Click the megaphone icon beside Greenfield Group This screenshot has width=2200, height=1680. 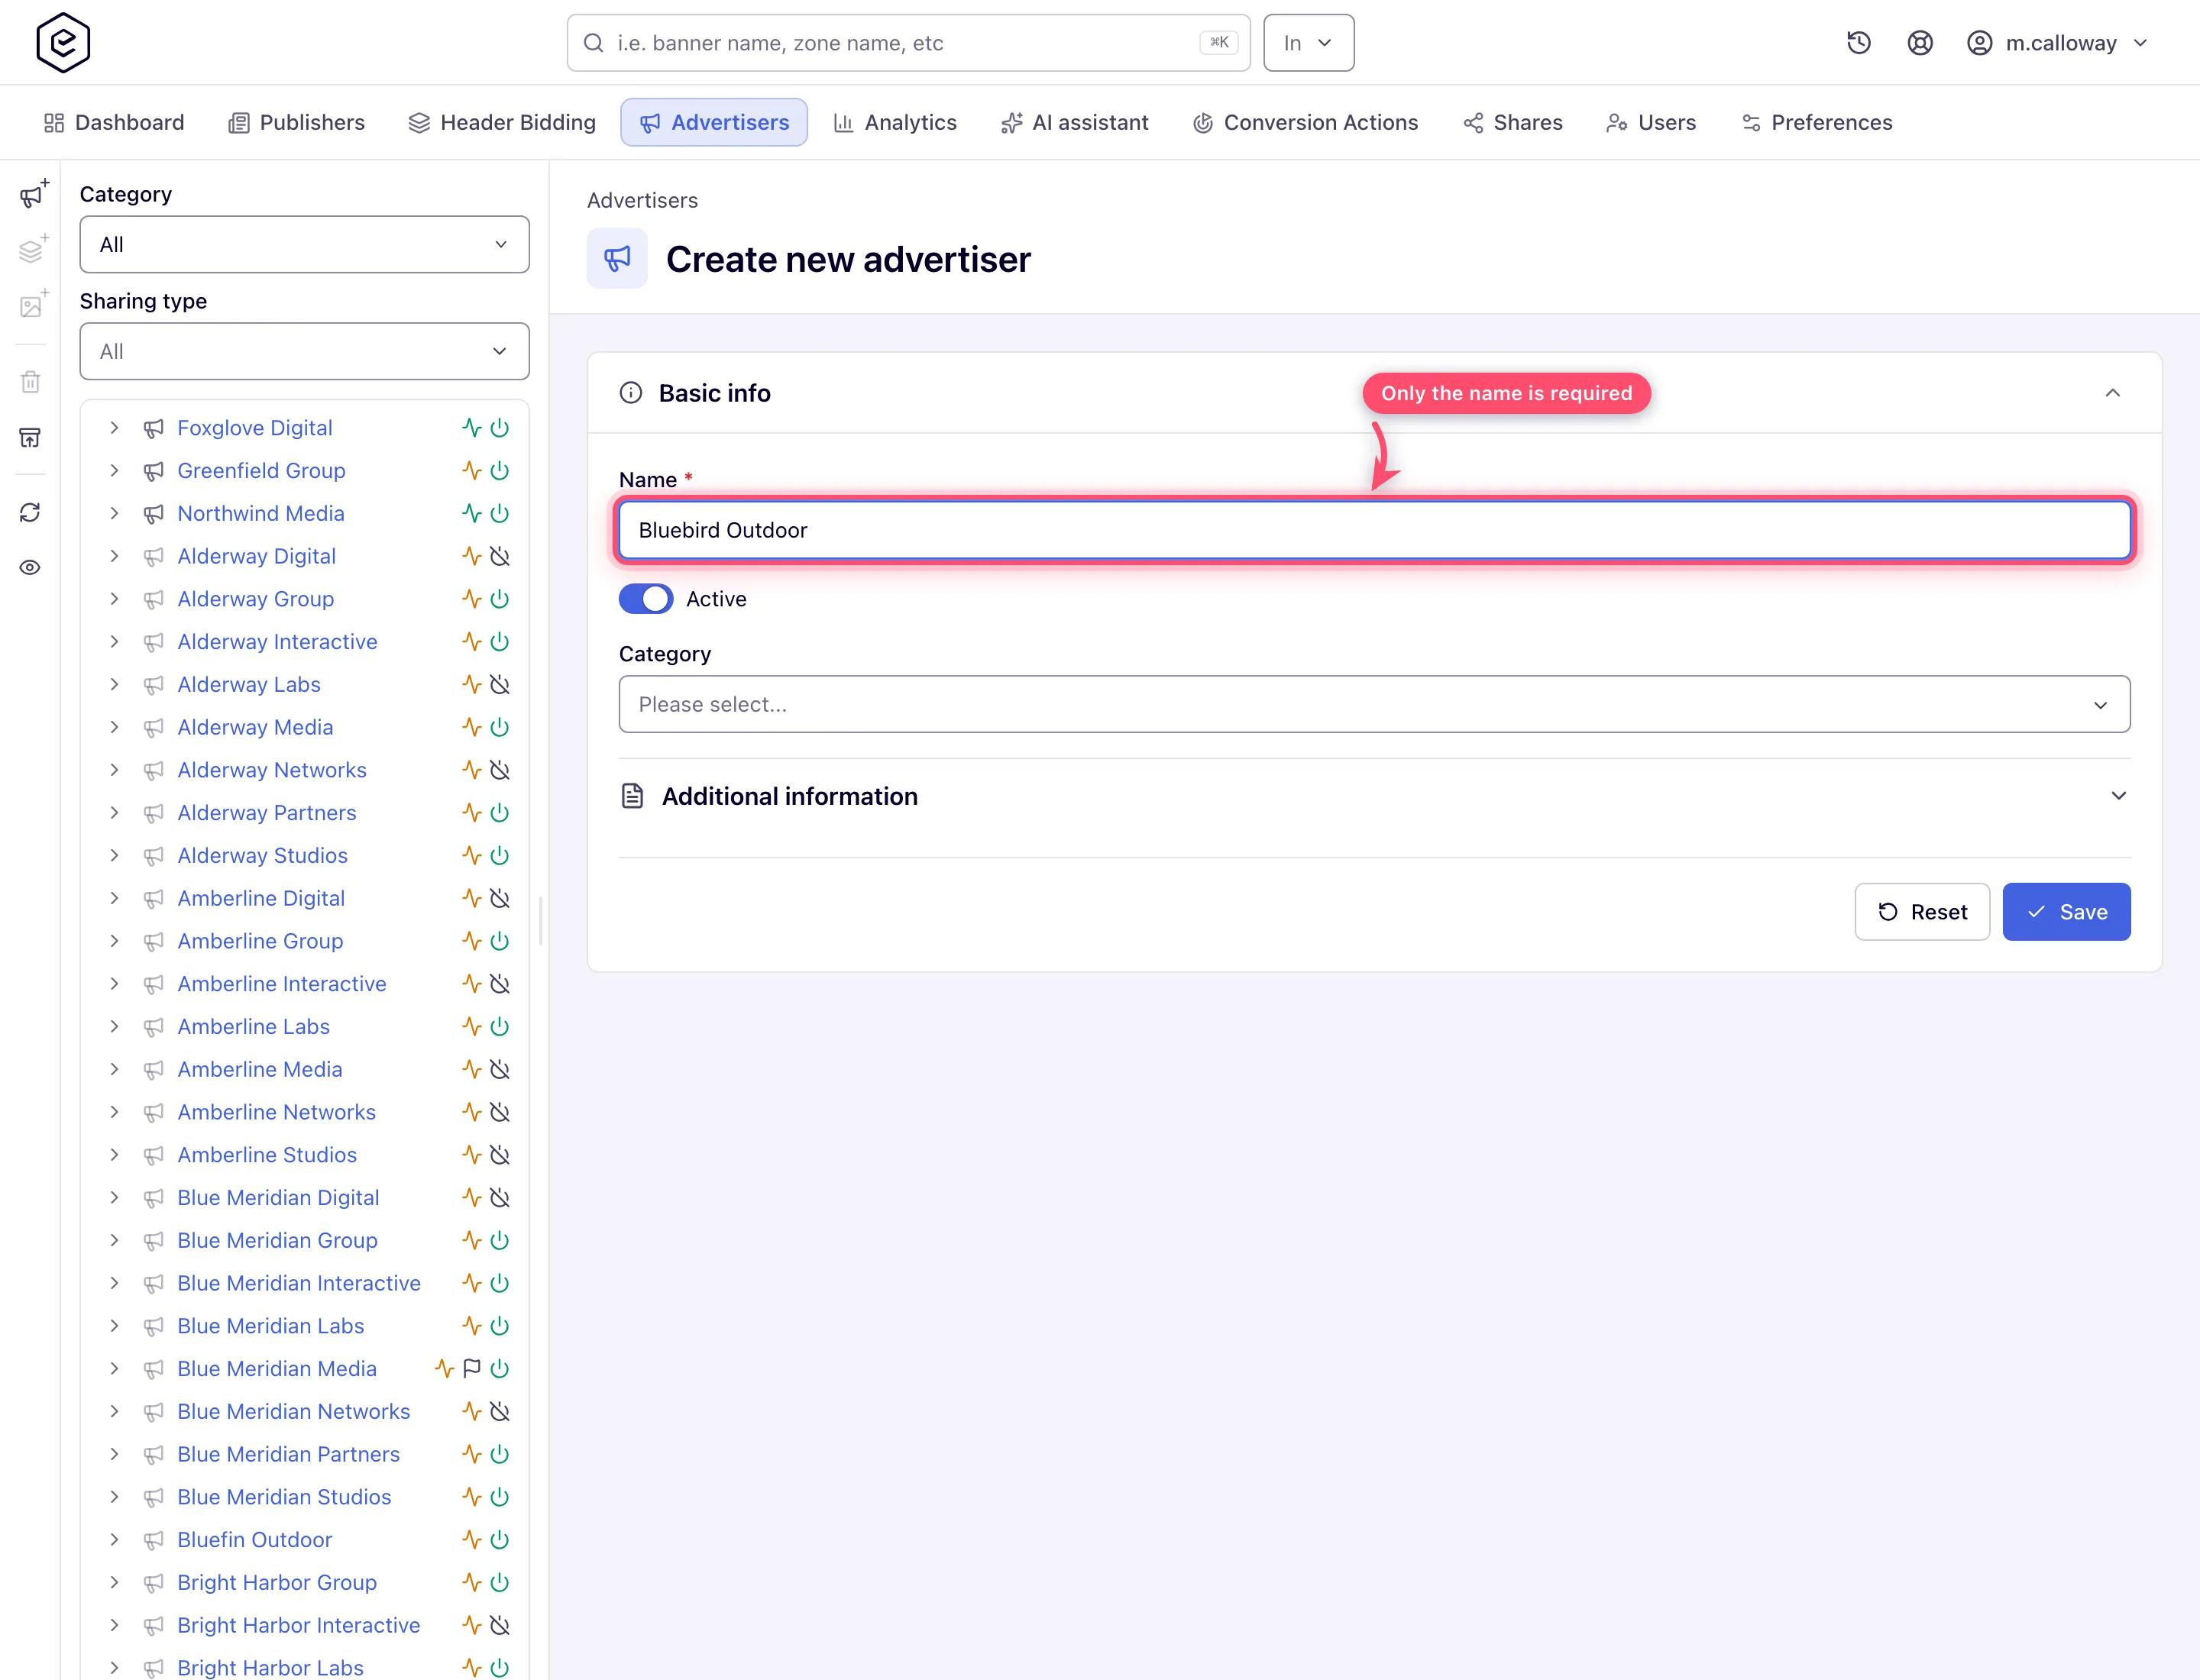point(153,471)
